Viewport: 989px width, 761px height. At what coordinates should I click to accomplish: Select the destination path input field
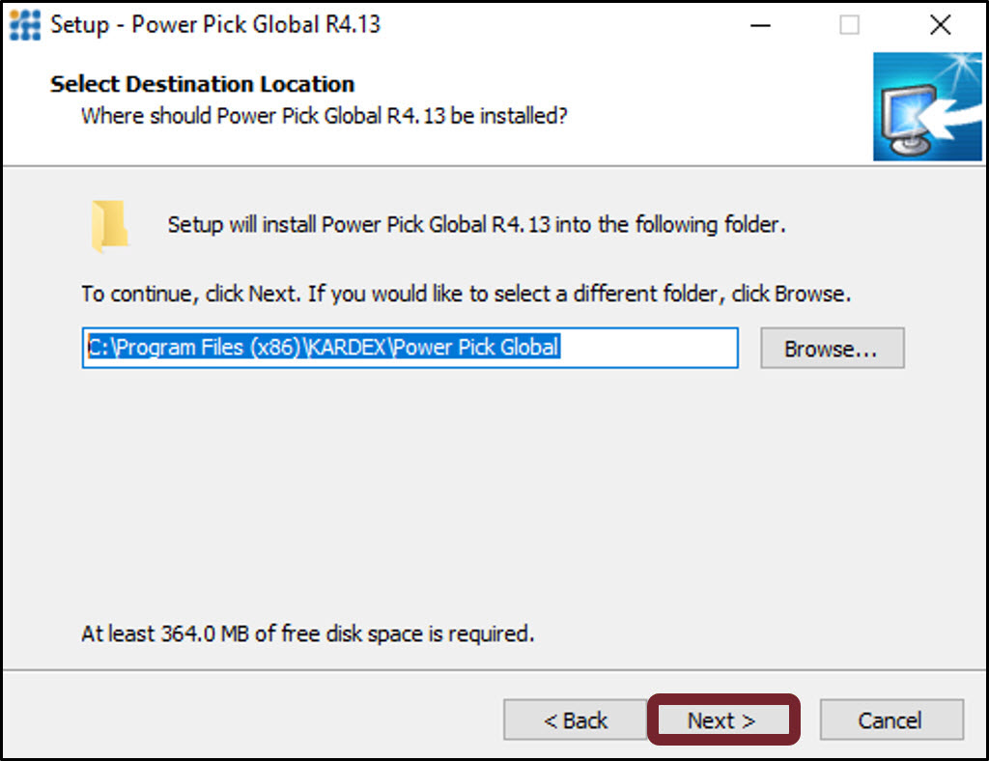[410, 349]
